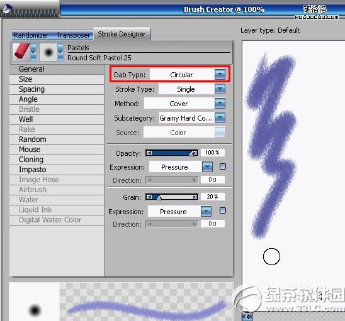Switch to the Randomizer tab
Image resolution: width=345 pixels, height=321 pixels.
31,35
